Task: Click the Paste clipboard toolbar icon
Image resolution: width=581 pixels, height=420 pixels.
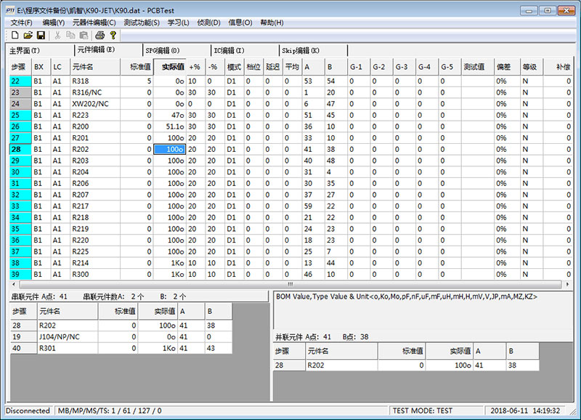Action: pos(84,35)
